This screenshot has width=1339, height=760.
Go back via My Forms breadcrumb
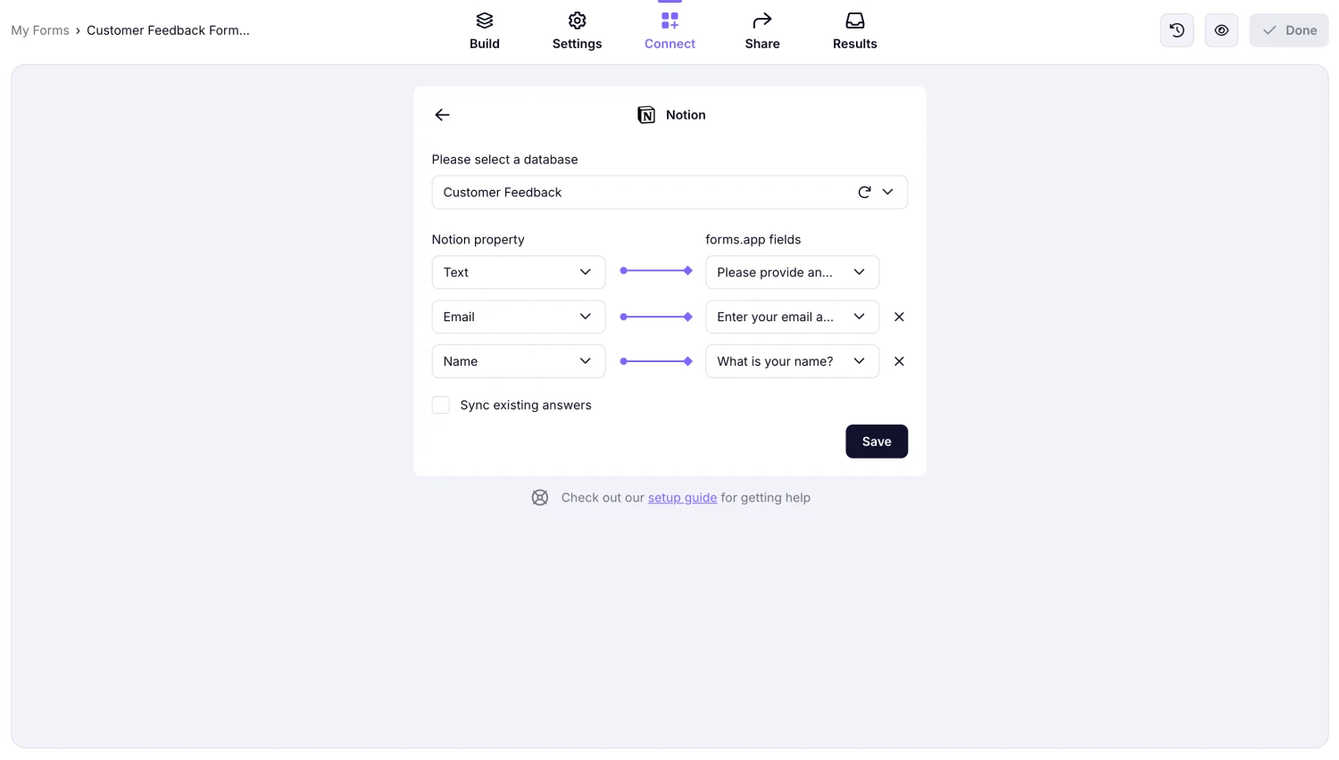point(39,29)
